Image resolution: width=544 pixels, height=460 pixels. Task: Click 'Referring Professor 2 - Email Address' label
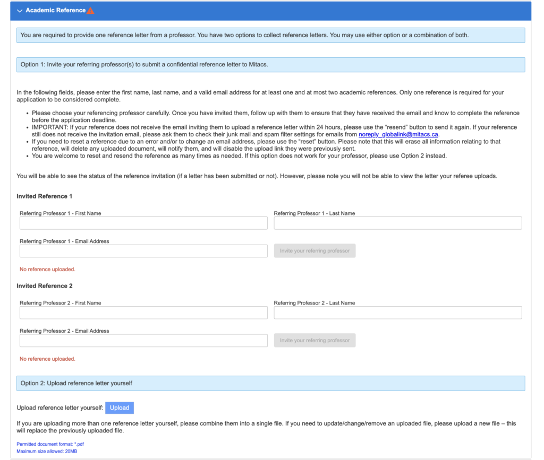pos(64,331)
